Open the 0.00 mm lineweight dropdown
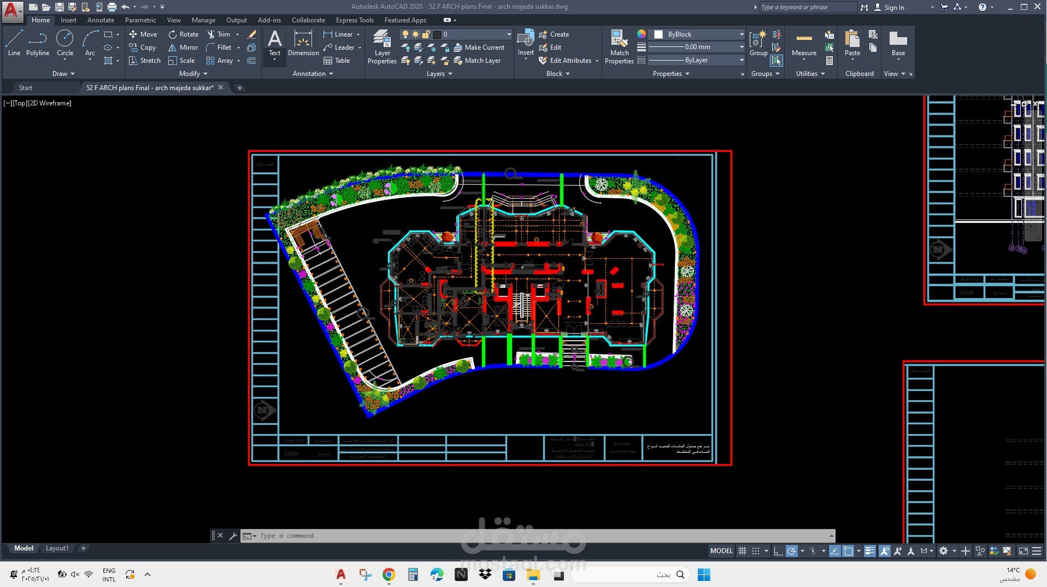Screen dimensions: 1047x587 click(x=697, y=47)
